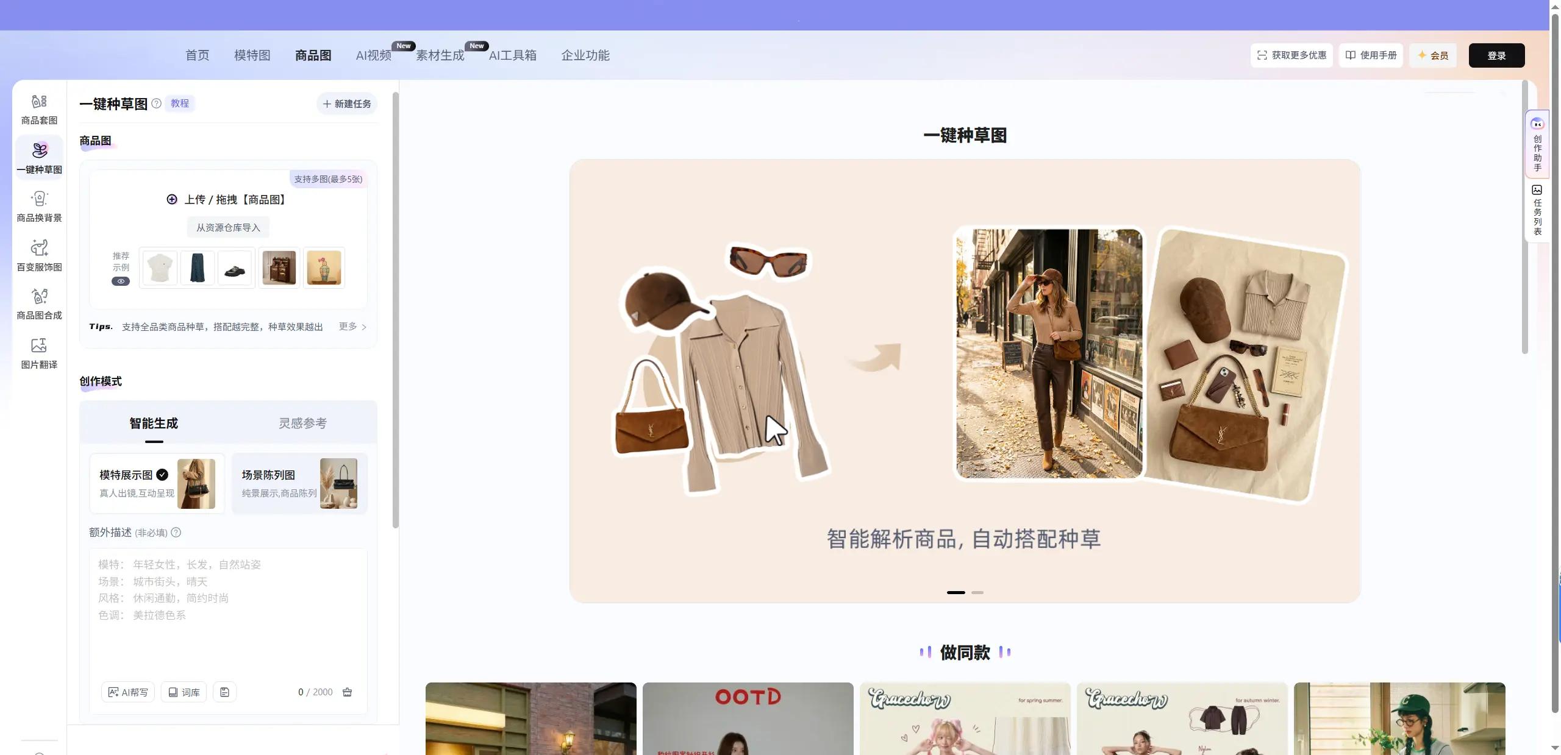Expand tips with 更多 arrow

pyautogui.click(x=353, y=327)
